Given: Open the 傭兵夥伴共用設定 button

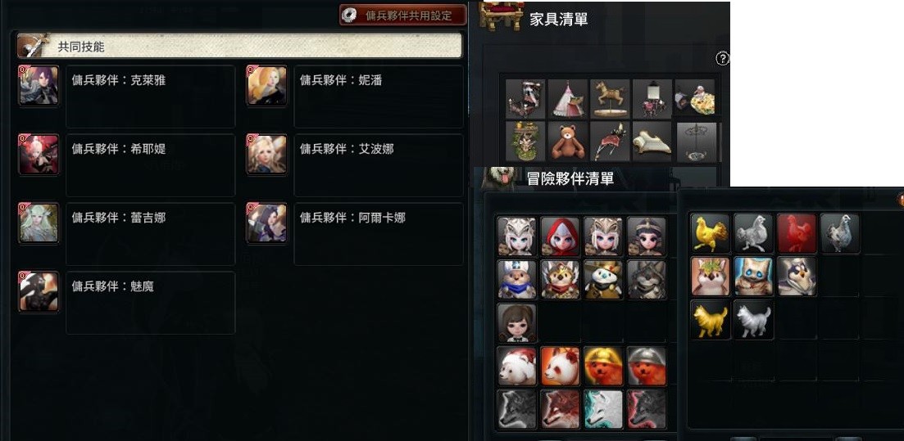Looking at the screenshot, I should tap(402, 16).
